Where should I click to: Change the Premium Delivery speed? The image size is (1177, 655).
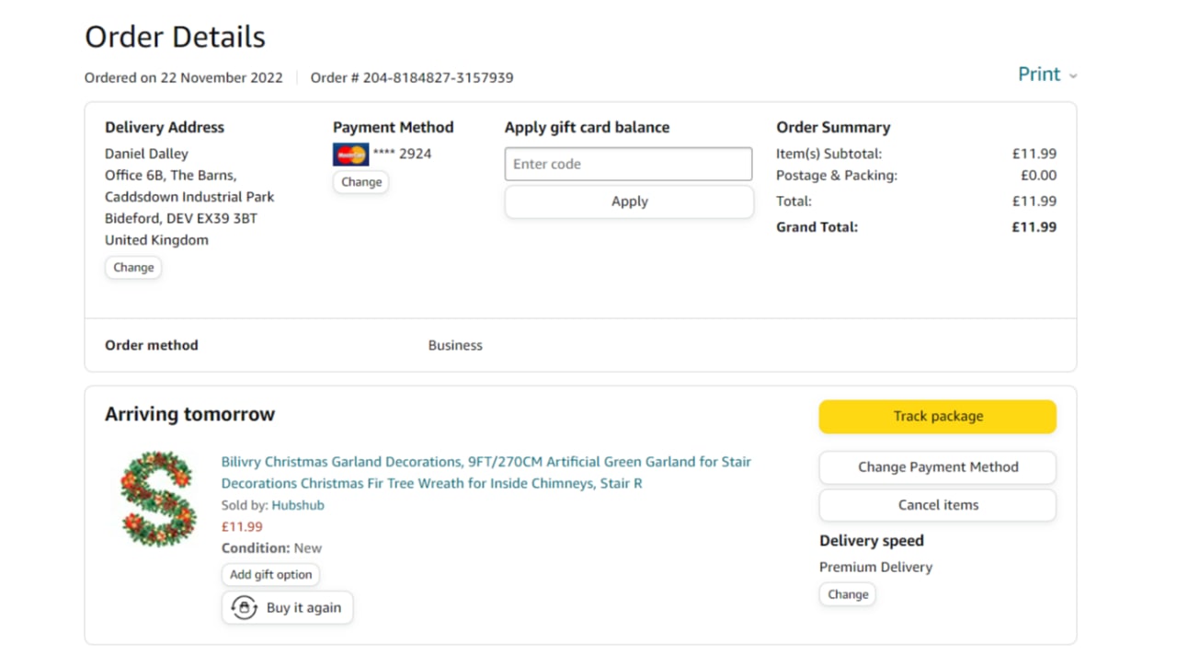(847, 594)
